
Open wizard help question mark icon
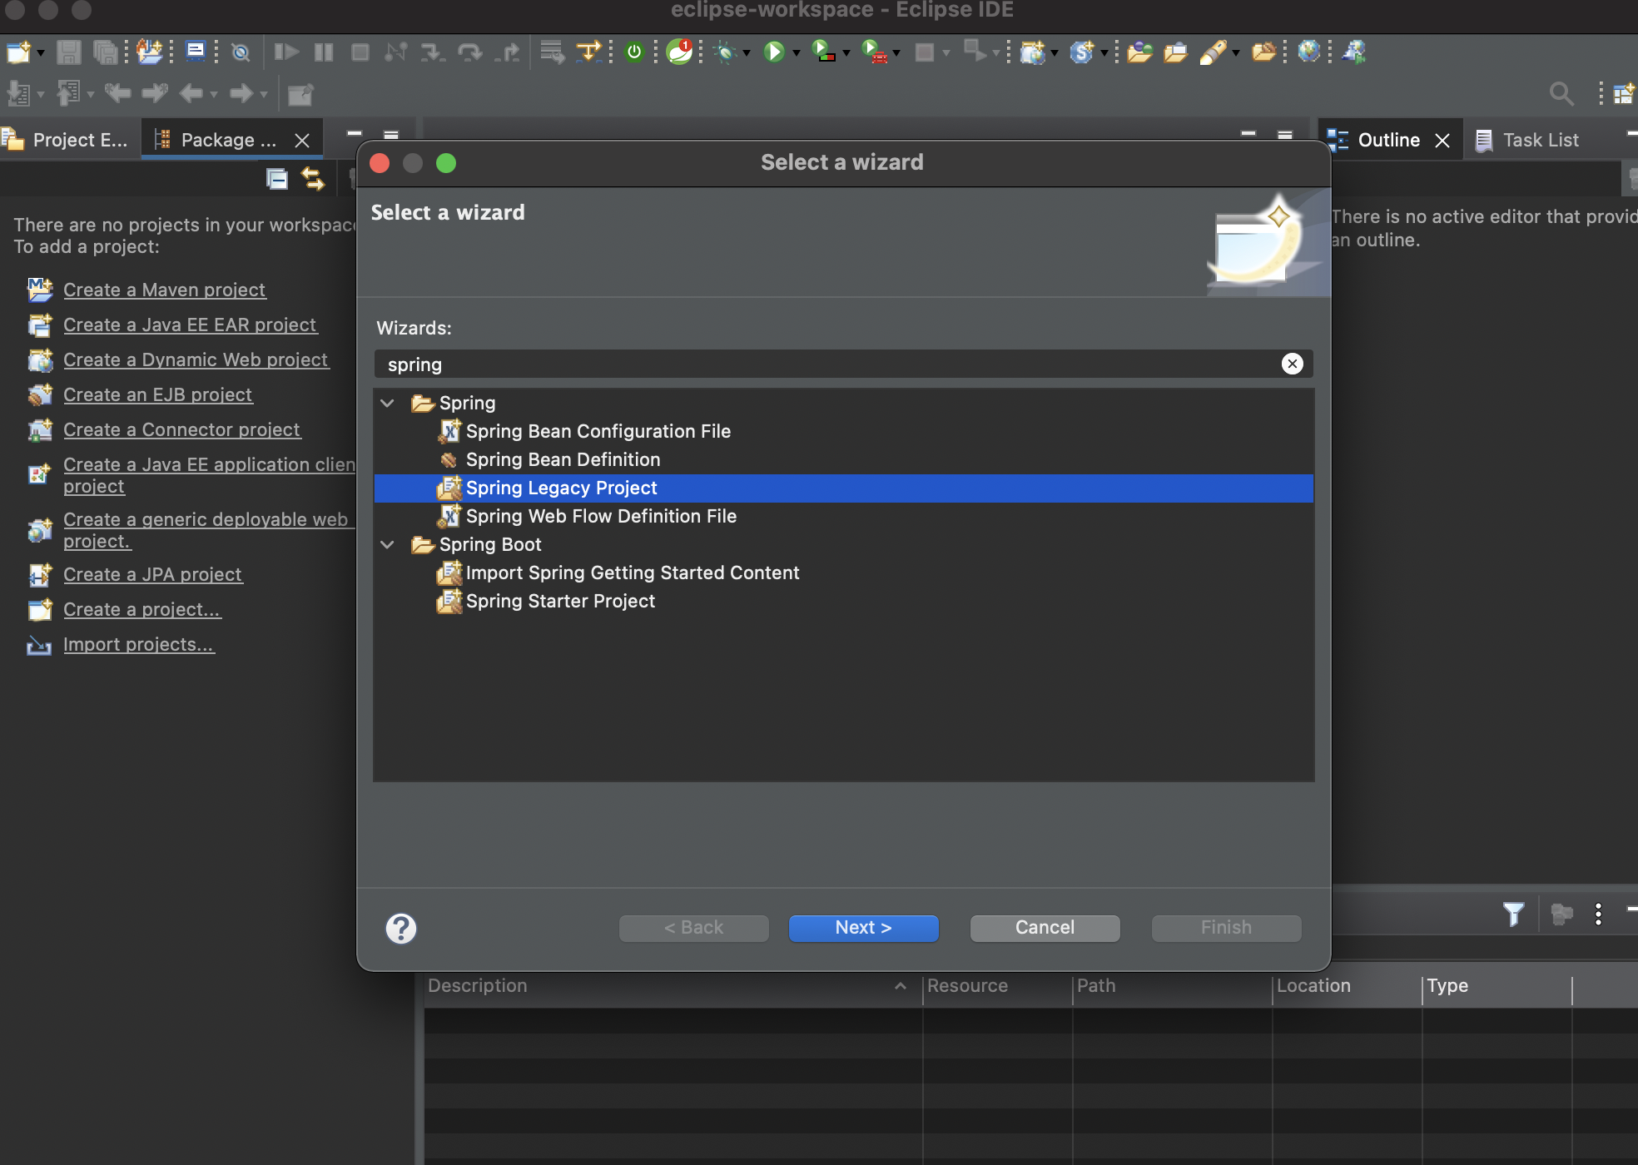401,928
